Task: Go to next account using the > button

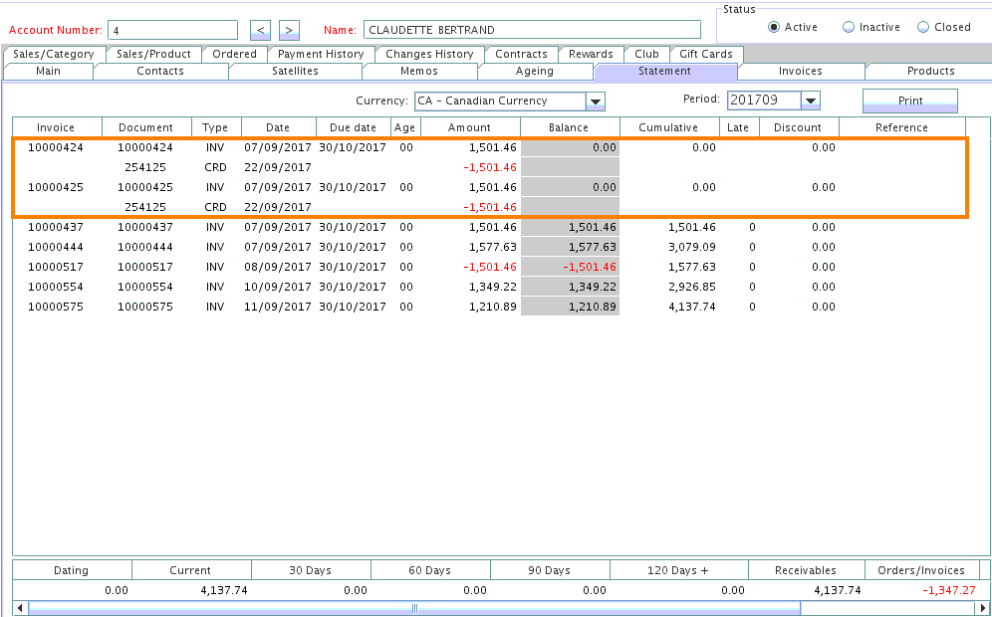Action: coord(289,30)
